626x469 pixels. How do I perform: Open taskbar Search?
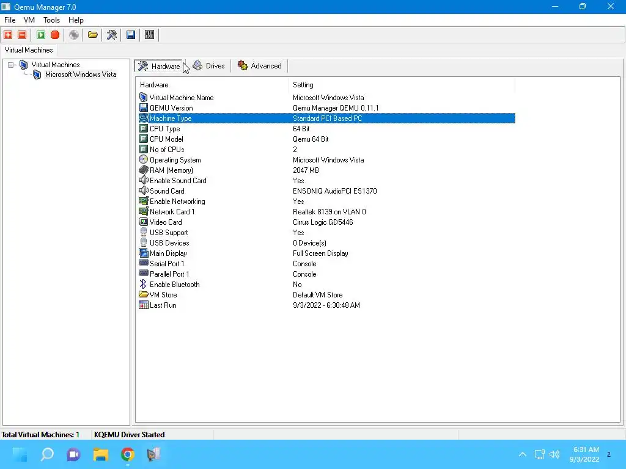point(46,454)
